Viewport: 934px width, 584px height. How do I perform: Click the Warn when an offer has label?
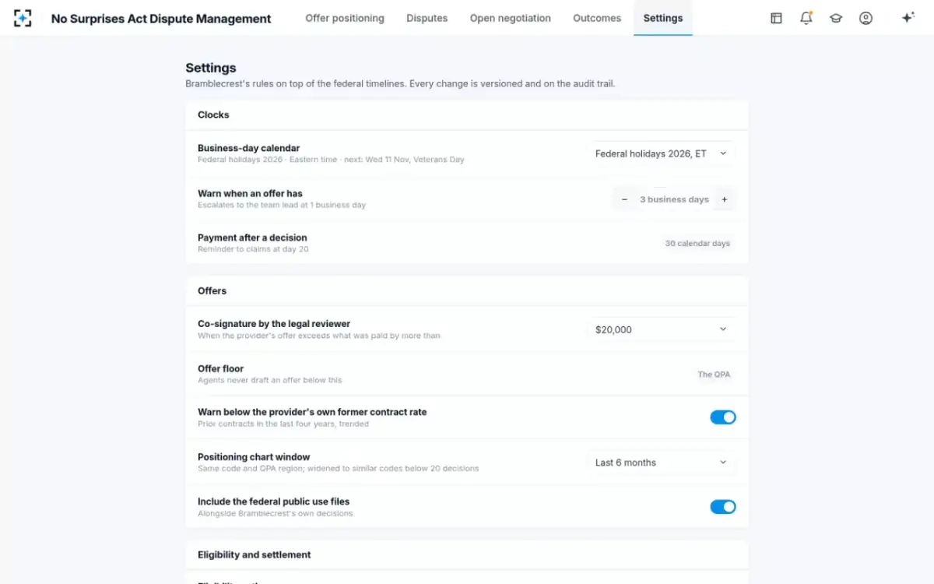pos(250,193)
